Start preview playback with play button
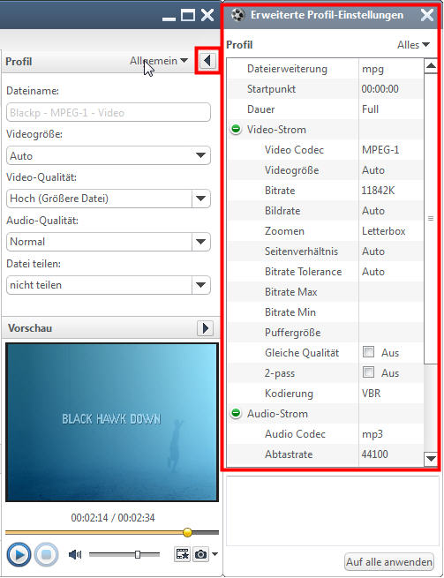 click(x=19, y=554)
